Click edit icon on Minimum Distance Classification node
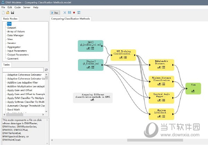Viewport: 208px width, 145px height. 159,84
